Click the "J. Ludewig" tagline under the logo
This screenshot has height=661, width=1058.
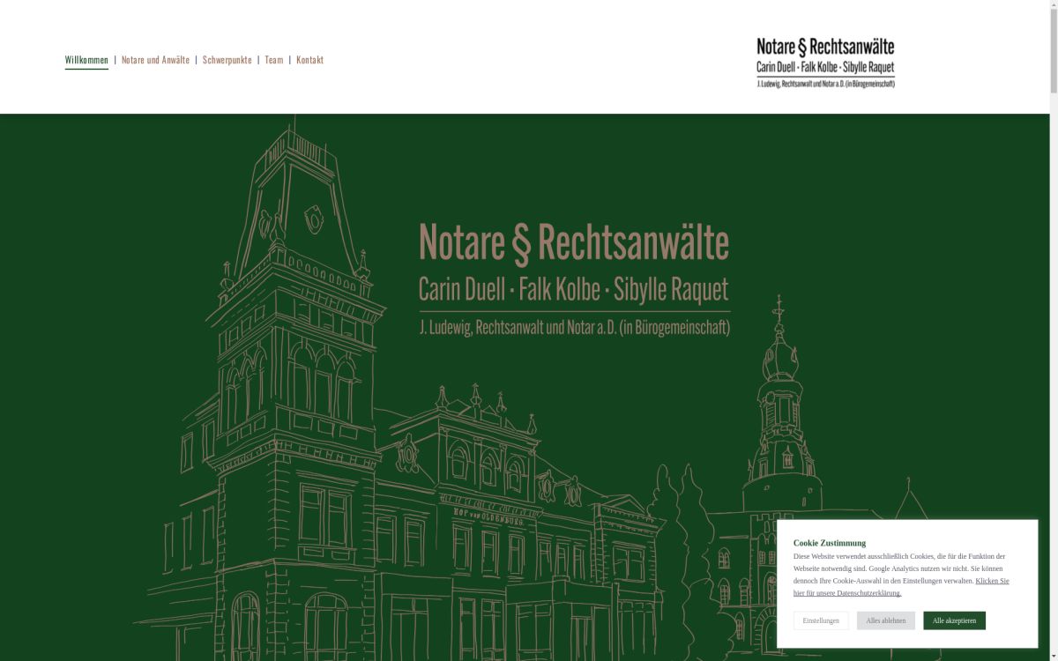tap(826, 84)
